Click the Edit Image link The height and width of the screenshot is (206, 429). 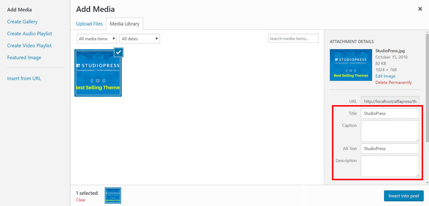[385, 76]
